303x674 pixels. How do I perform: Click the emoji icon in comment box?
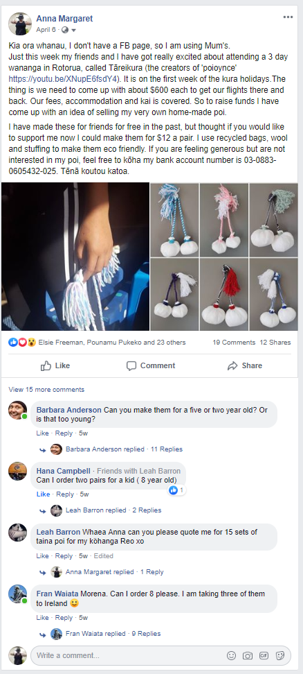coord(232,655)
